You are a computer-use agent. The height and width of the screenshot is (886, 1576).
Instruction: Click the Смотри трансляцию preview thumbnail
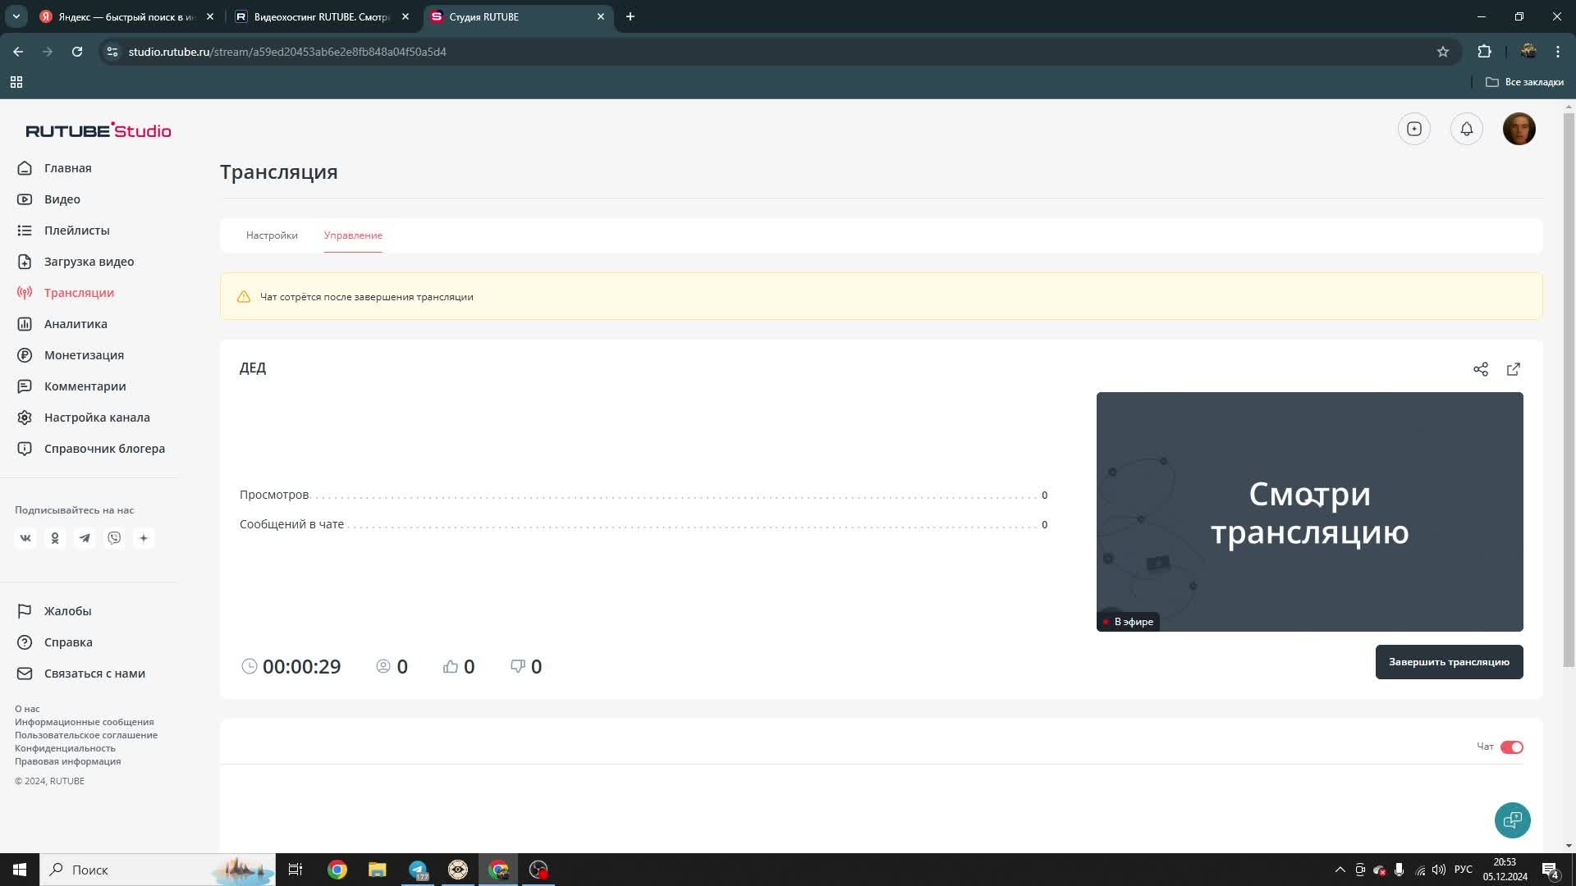pyautogui.click(x=1309, y=511)
